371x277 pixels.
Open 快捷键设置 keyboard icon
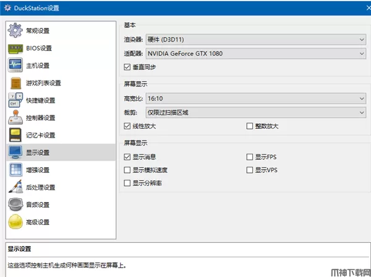15,100
